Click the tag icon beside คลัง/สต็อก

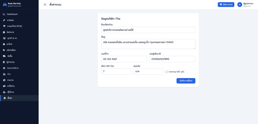point(4,50)
